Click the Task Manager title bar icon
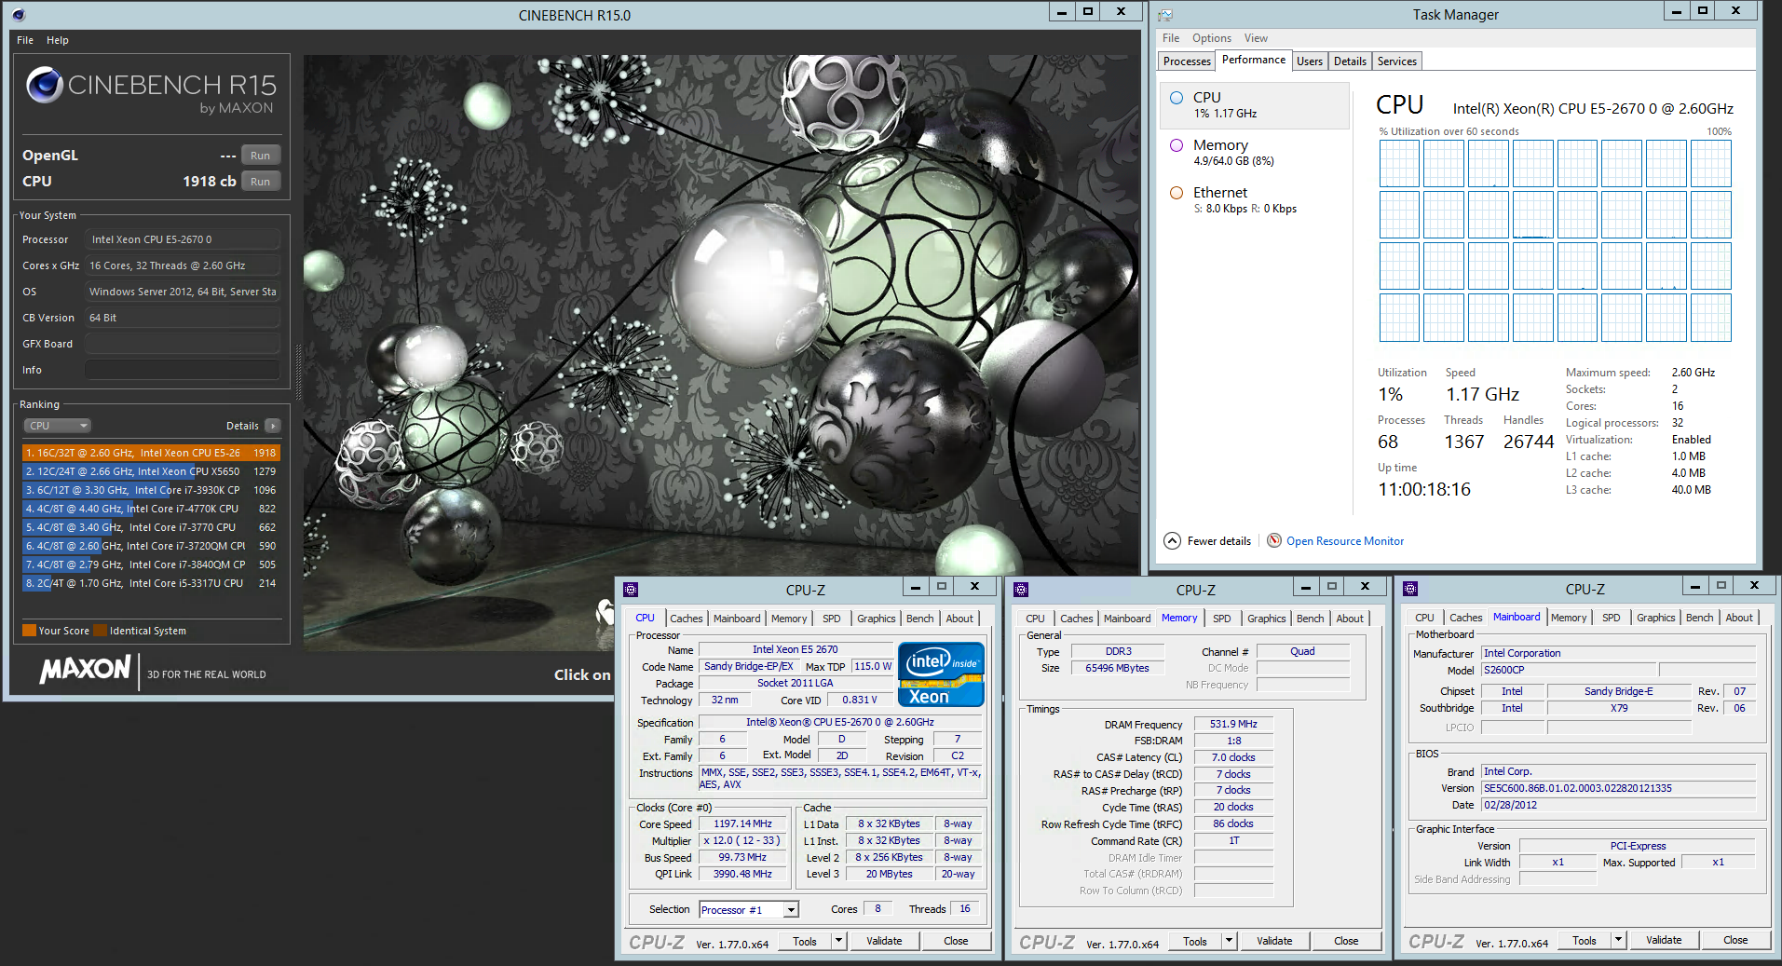 click(x=1165, y=15)
